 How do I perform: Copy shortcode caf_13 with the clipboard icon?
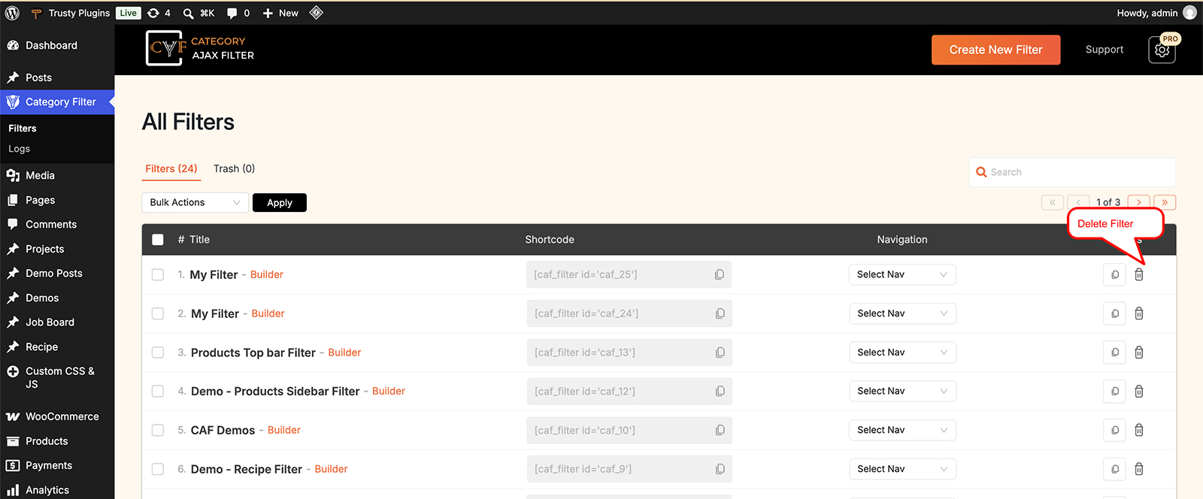pos(720,352)
